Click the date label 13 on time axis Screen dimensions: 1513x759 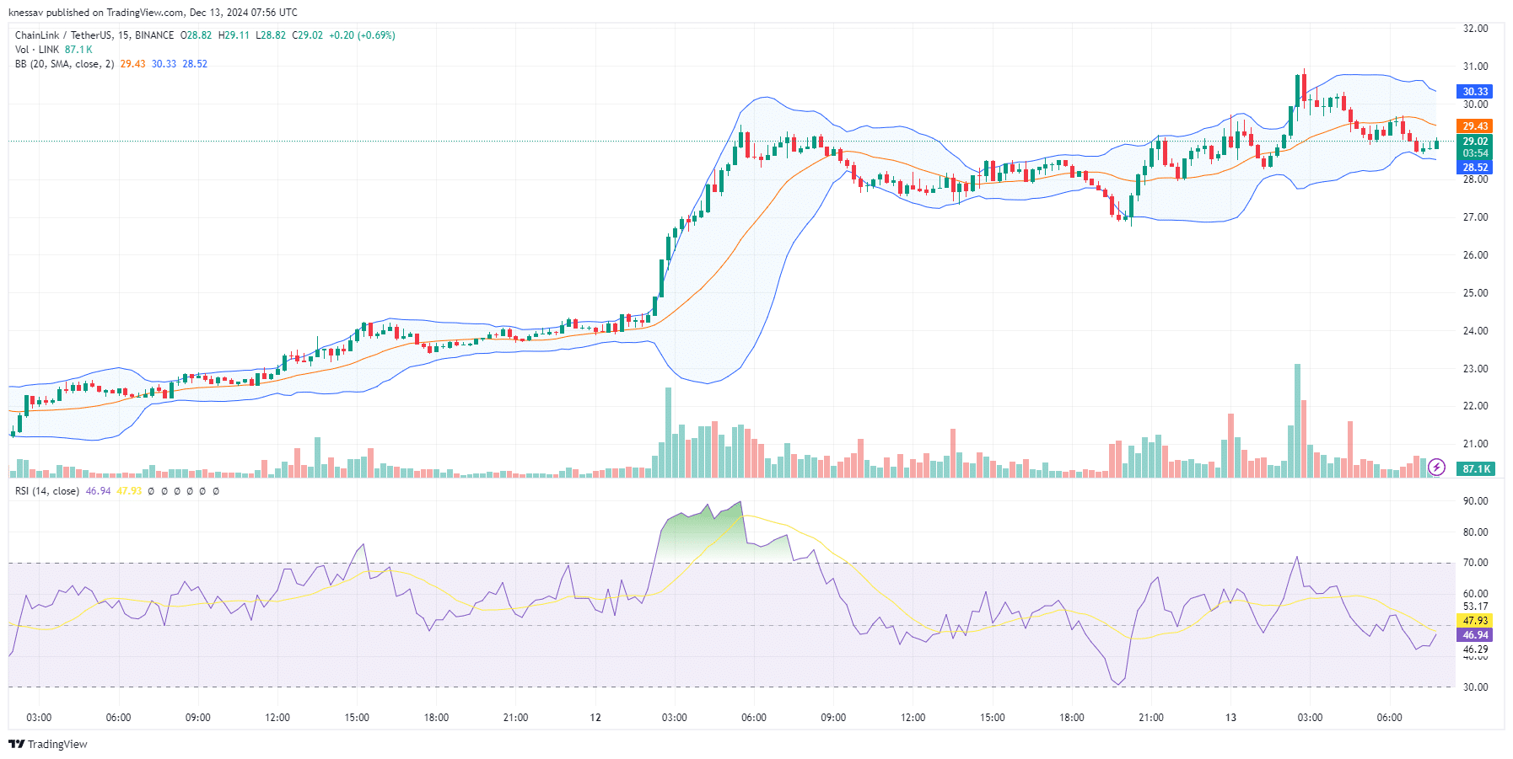click(x=1230, y=718)
